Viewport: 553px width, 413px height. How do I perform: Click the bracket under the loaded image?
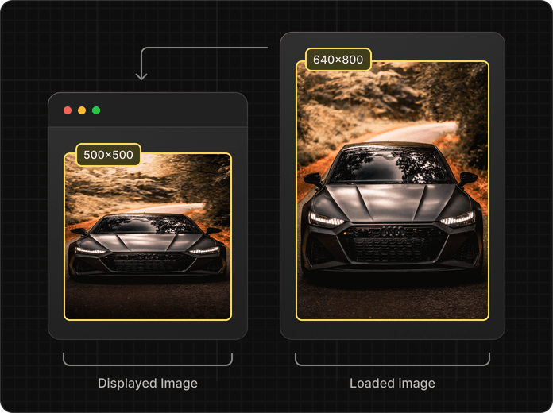[x=393, y=365]
